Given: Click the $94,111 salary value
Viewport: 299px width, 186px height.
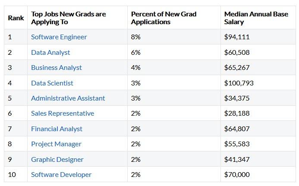Looking at the screenshot, I should pyautogui.click(x=237, y=37).
